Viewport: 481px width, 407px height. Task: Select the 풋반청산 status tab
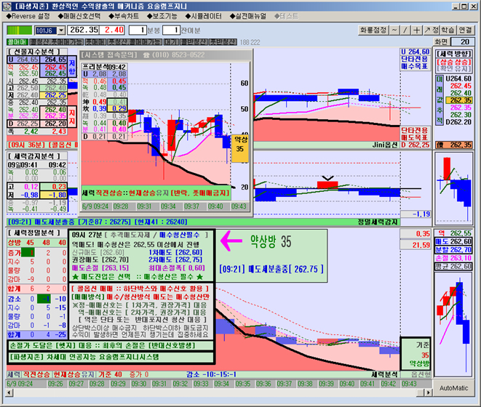223,42
